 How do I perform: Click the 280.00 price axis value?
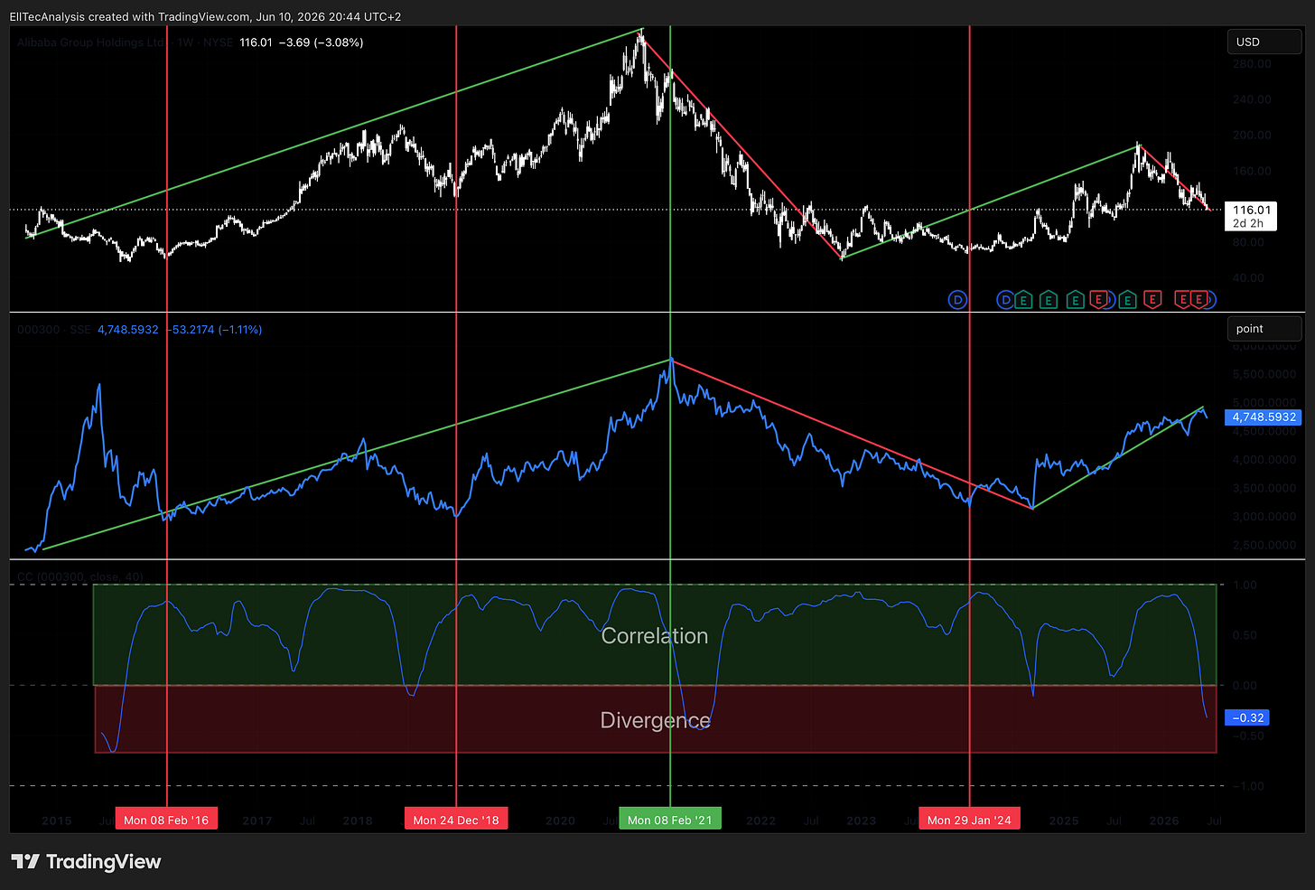coord(1252,64)
